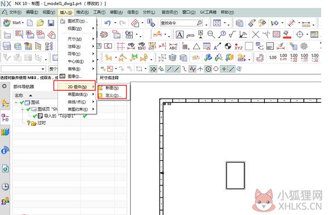Click the black-white center of mass icon
The height and width of the screenshot is (215, 328).
point(228,46)
